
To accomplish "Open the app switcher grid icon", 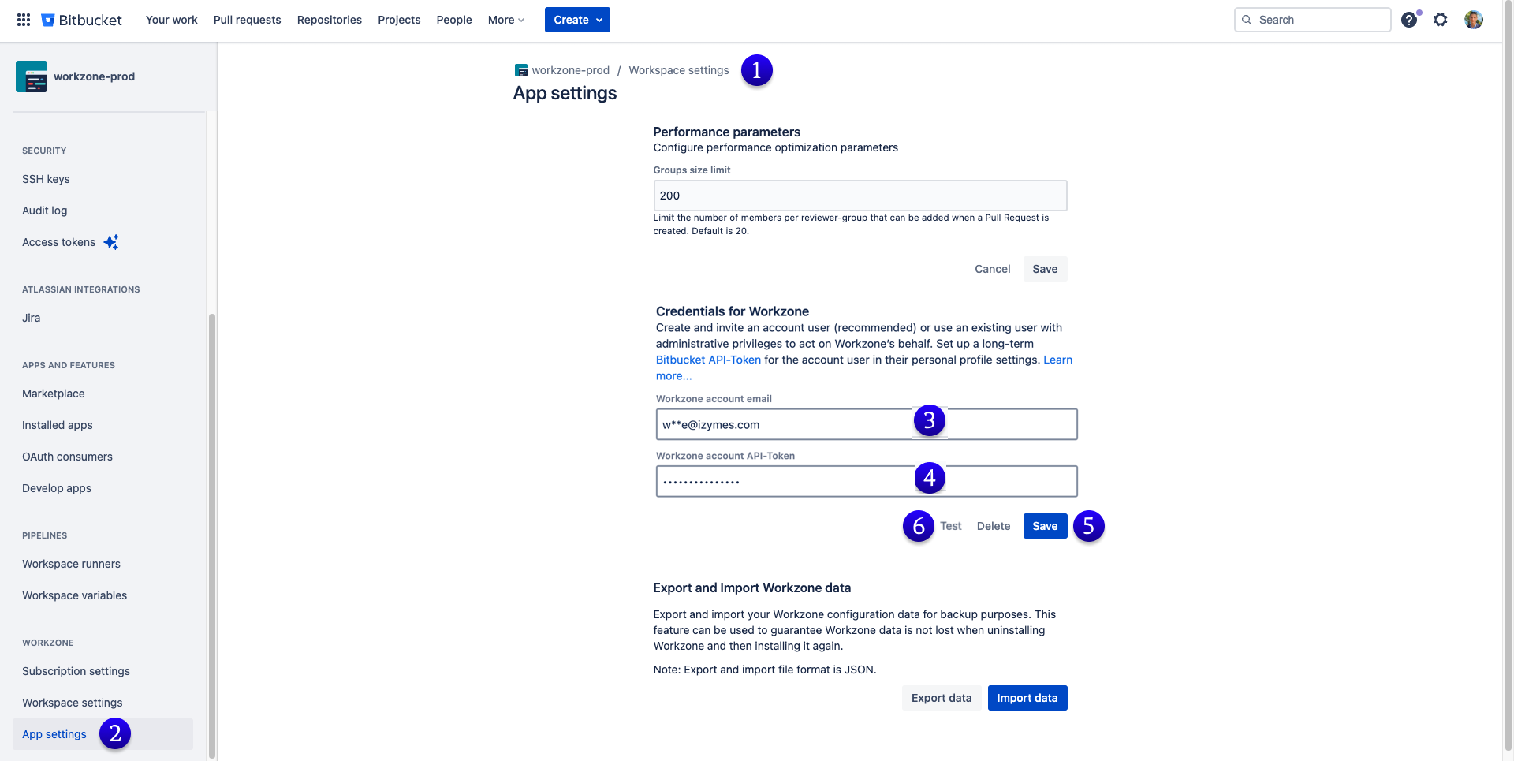I will pyautogui.click(x=24, y=20).
